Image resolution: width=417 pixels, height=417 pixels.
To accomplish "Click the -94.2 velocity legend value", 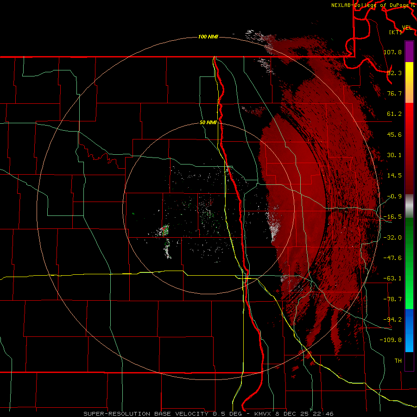I will 392,320.
